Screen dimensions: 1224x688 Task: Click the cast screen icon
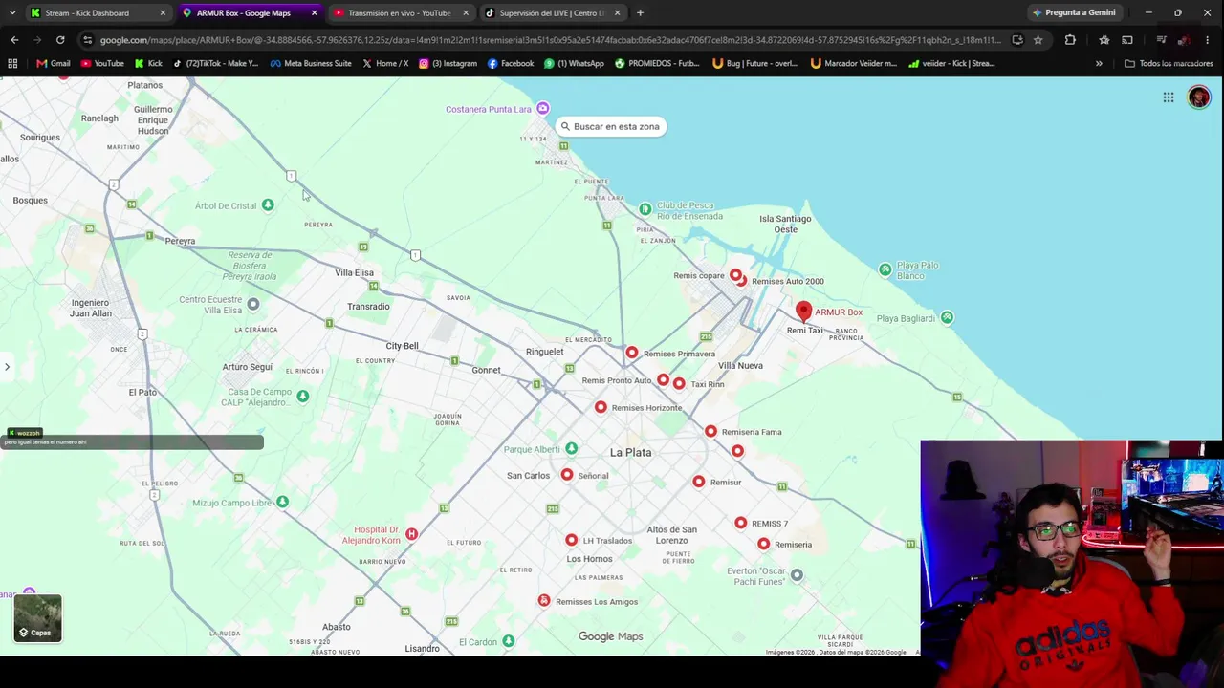1127,40
